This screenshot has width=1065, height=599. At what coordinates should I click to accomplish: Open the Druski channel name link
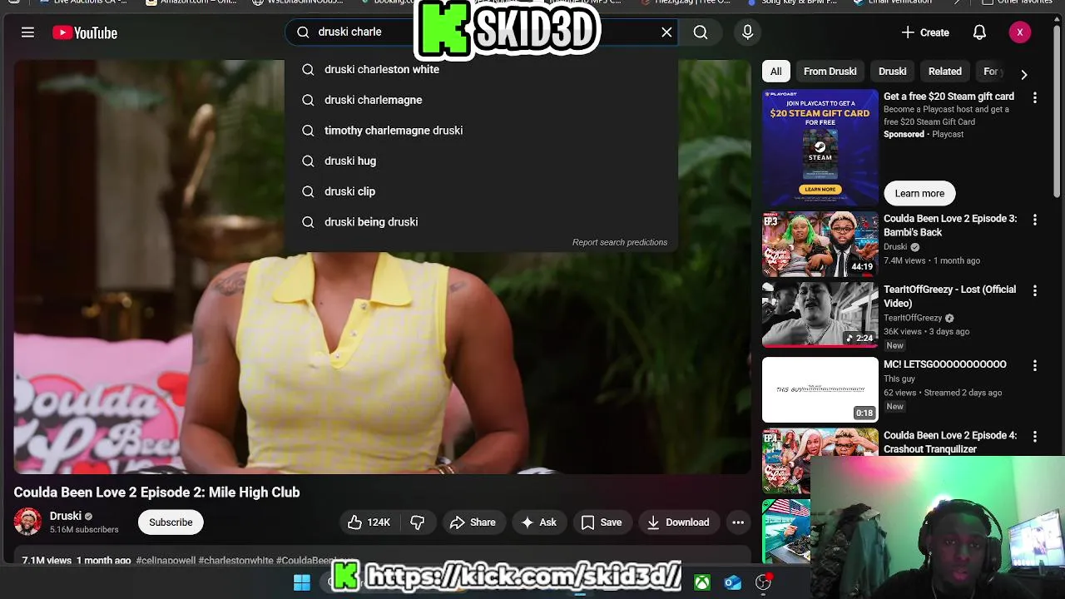pyautogui.click(x=65, y=516)
